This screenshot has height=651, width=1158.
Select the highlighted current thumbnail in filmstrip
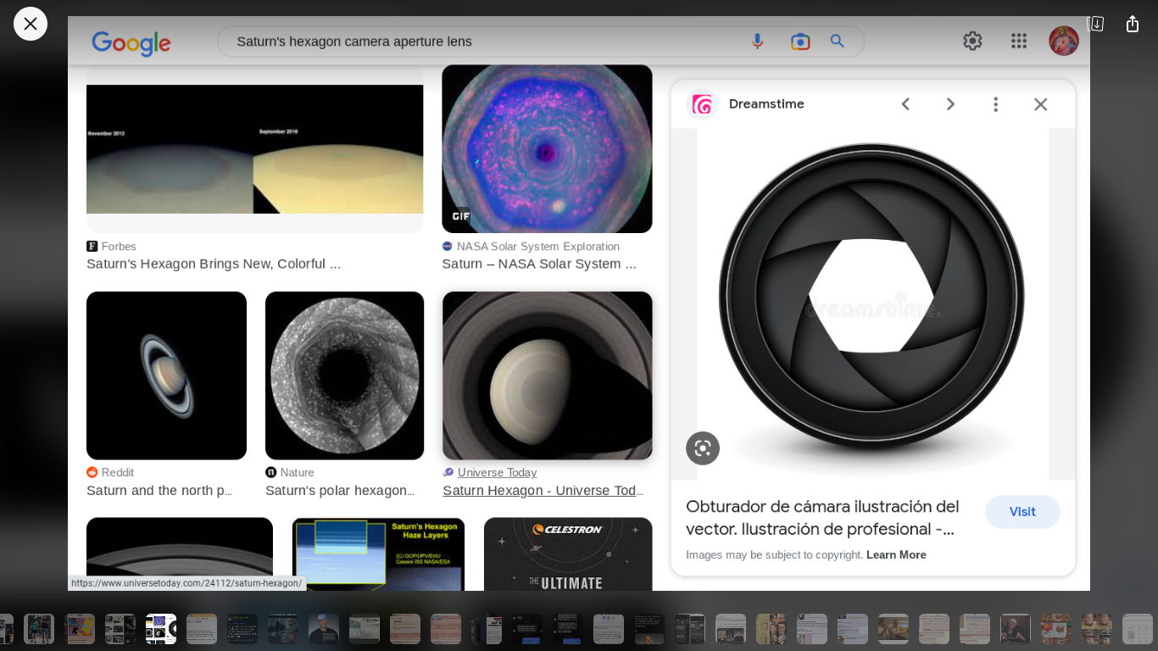point(161,629)
